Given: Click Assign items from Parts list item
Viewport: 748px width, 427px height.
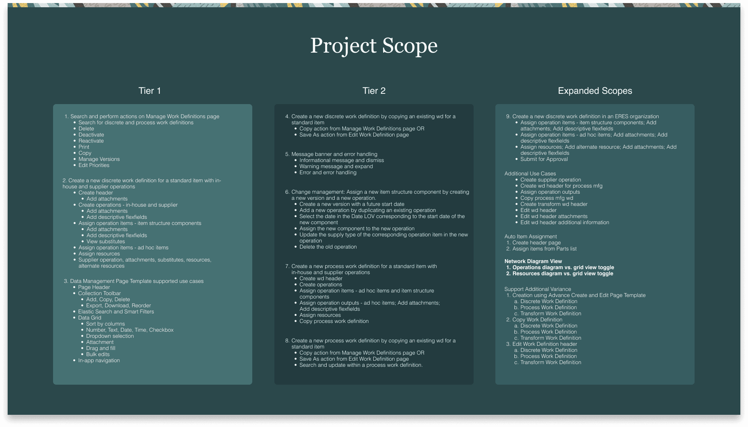Looking at the screenshot, I should (x=544, y=249).
